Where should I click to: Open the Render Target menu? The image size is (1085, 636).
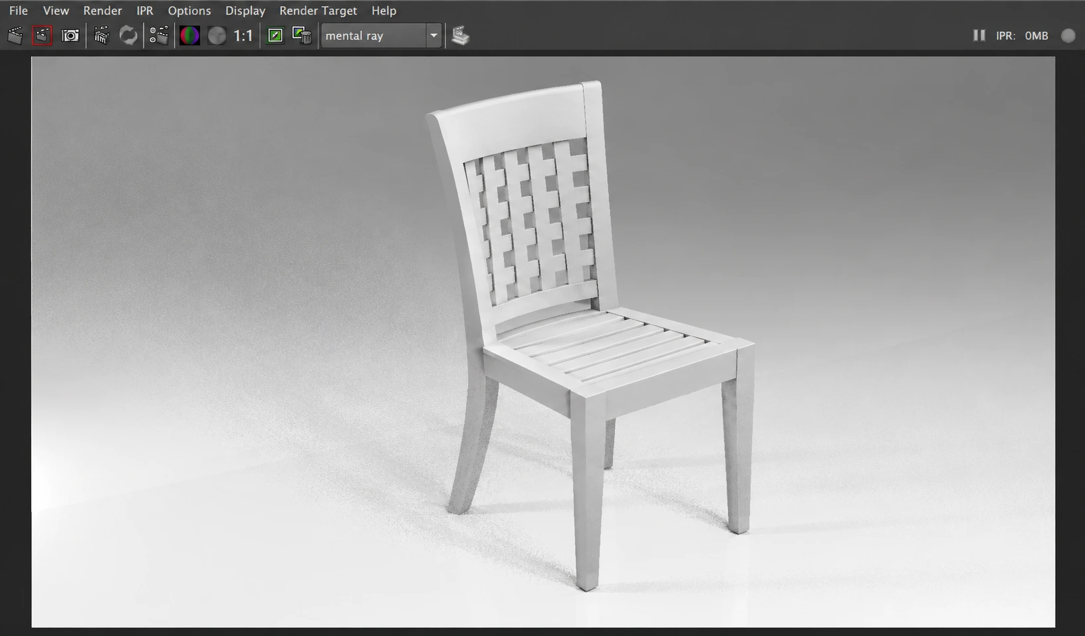(318, 11)
